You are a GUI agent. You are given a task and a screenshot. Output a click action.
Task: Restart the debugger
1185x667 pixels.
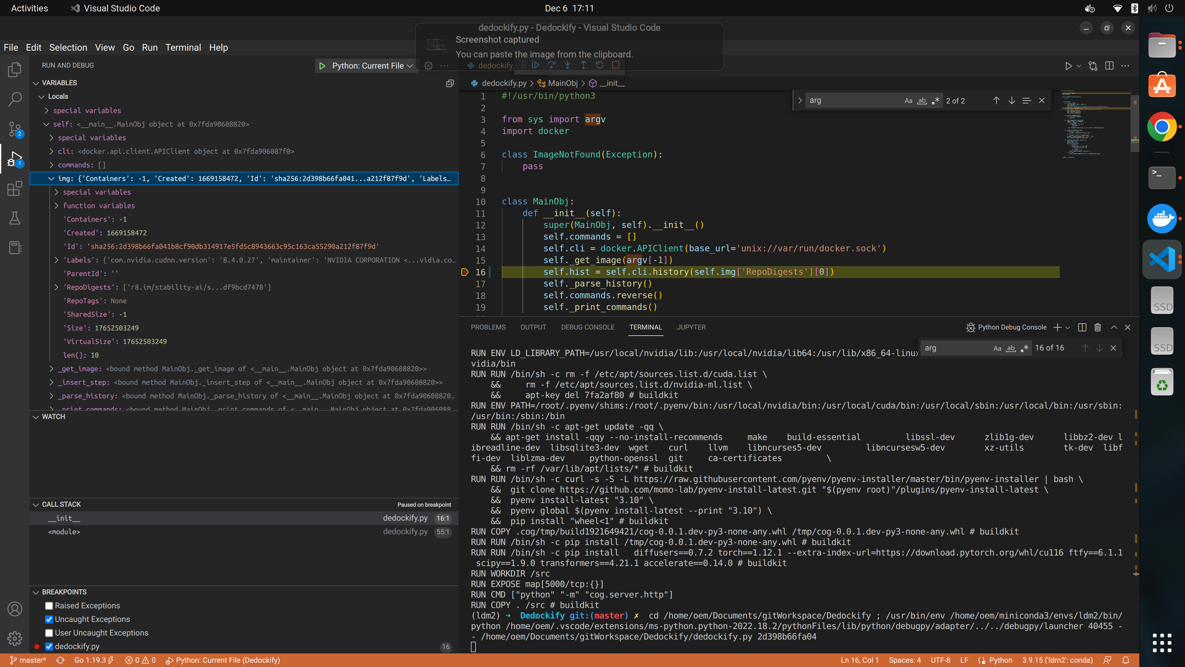click(x=599, y=65)
